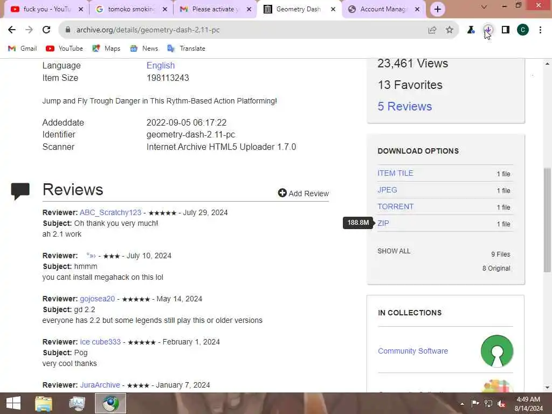The width and height of the screenshot is (552, 414).
Task: Click the Item Size value 198113243
Action: pos(168,78)
